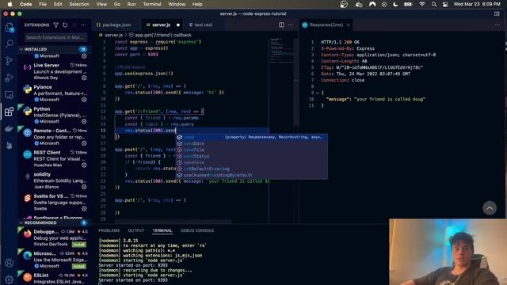Open the Help menu

pos(197,4)
